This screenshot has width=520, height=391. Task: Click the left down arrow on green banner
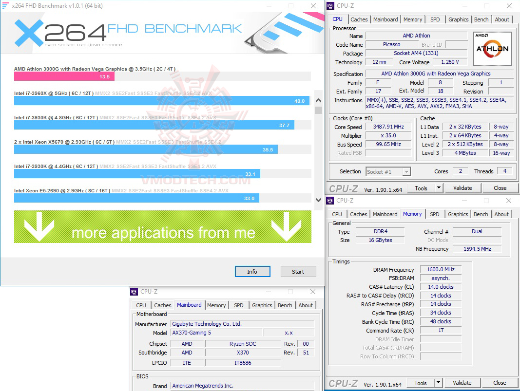[x=39, y=226]
